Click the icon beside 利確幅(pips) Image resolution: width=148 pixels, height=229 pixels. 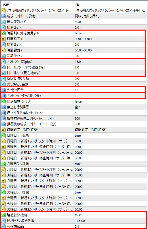[3, 226]
